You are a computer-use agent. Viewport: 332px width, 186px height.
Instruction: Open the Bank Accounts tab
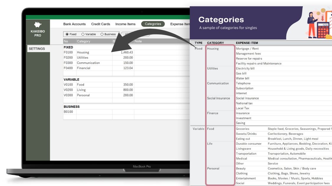pyautogui.click(x=74, y=24)
